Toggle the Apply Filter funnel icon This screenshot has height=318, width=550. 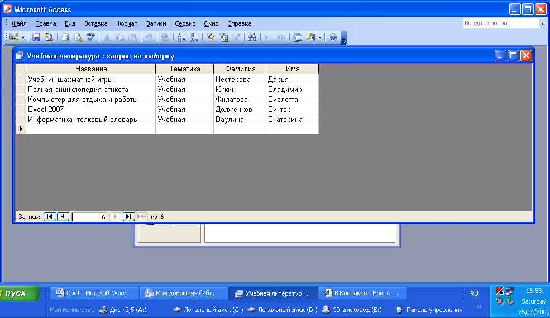pyautogui.click(x=236, y=37)
